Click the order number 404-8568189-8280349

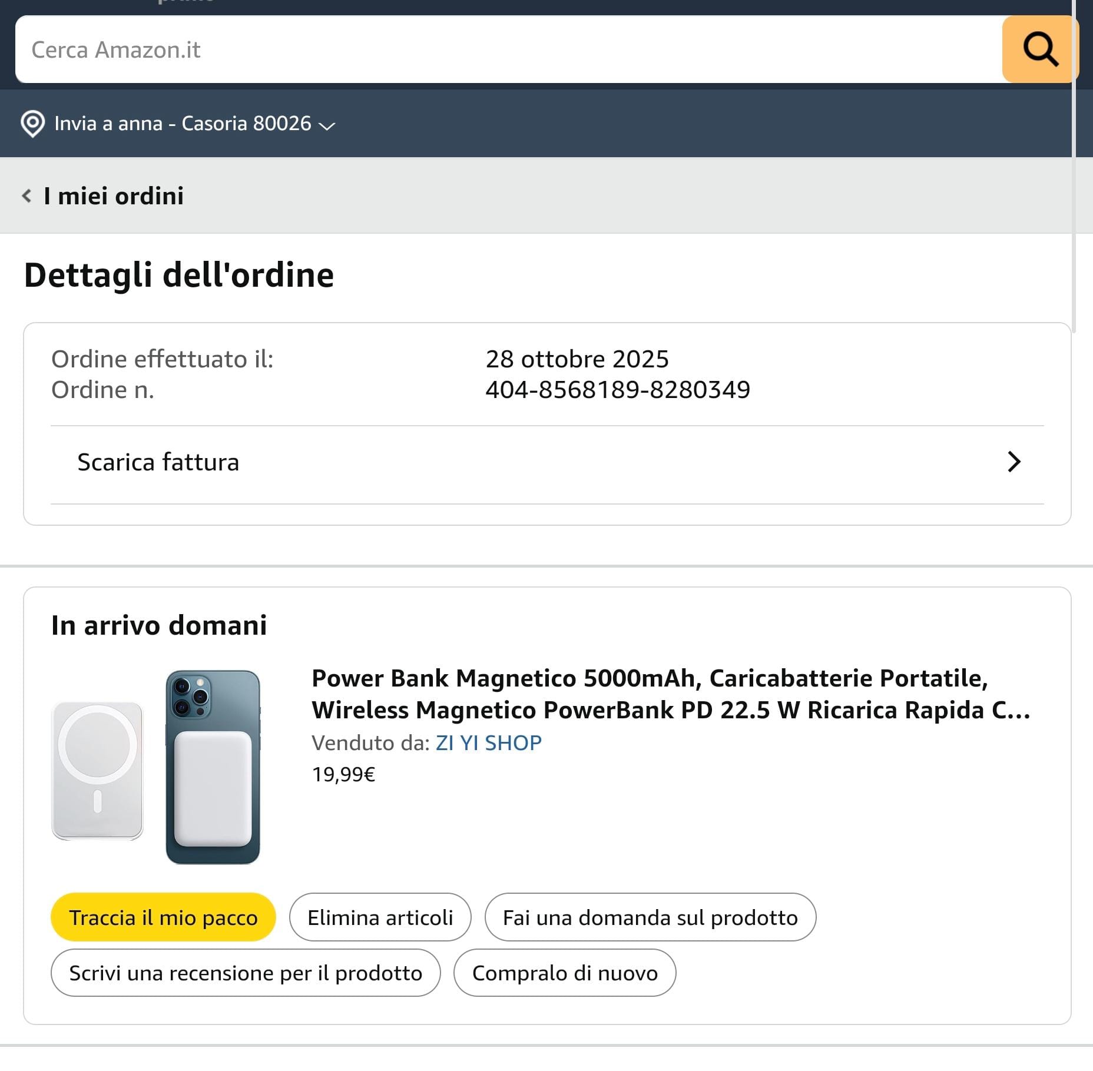pos(617,390)
